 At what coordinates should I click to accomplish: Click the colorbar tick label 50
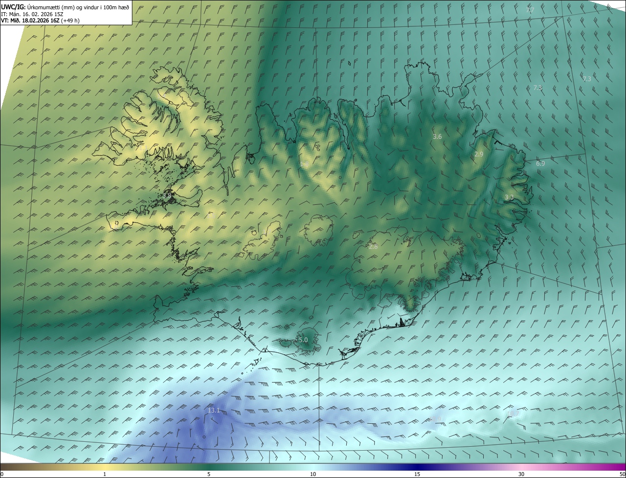pyautogui.click(x=622, y=474)
